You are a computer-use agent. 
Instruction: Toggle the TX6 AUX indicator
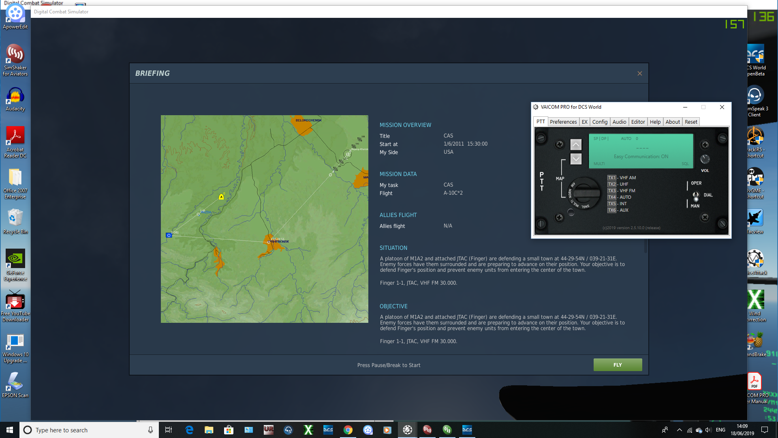pyautogui.click(x=612, y=210)
